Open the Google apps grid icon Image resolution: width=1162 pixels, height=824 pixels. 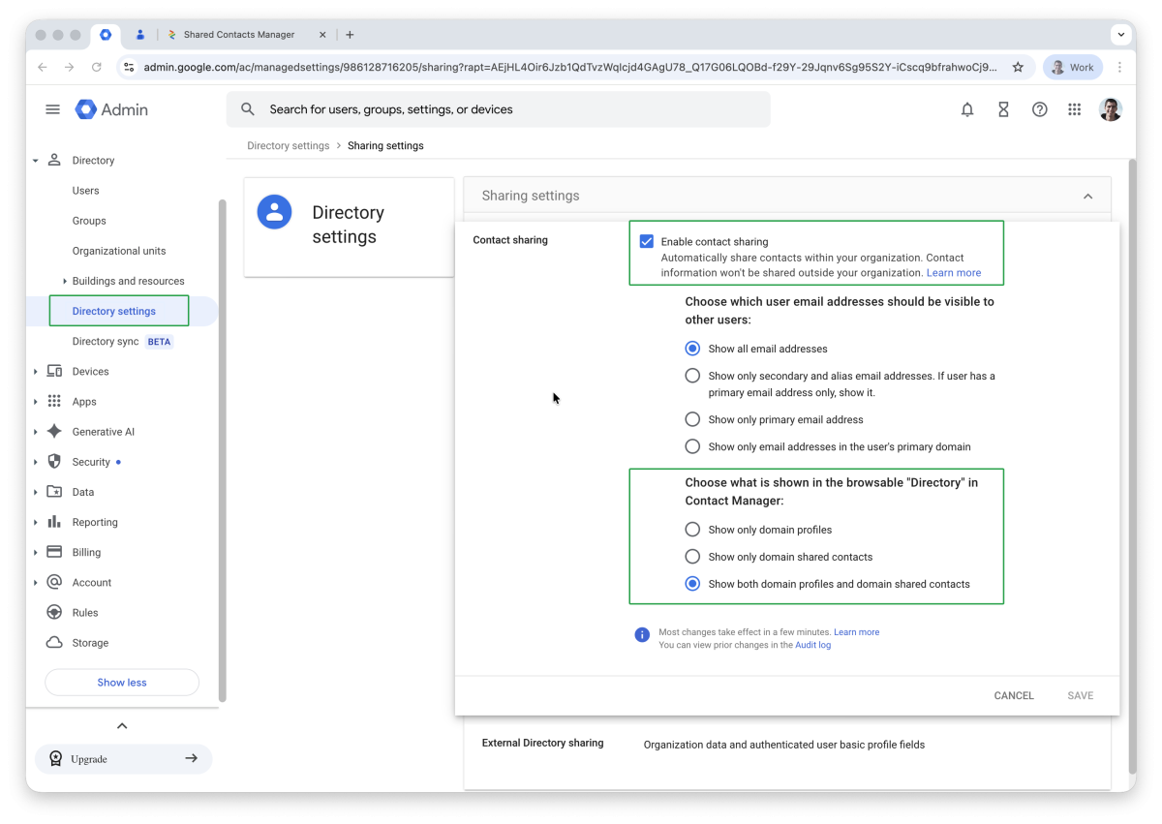pos(1074,109)
